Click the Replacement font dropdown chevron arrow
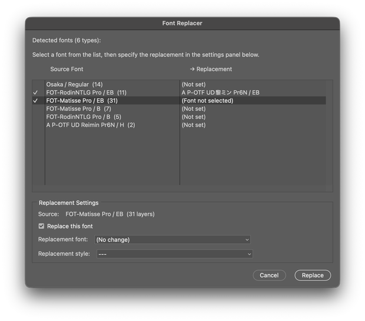 coord(247,240)
